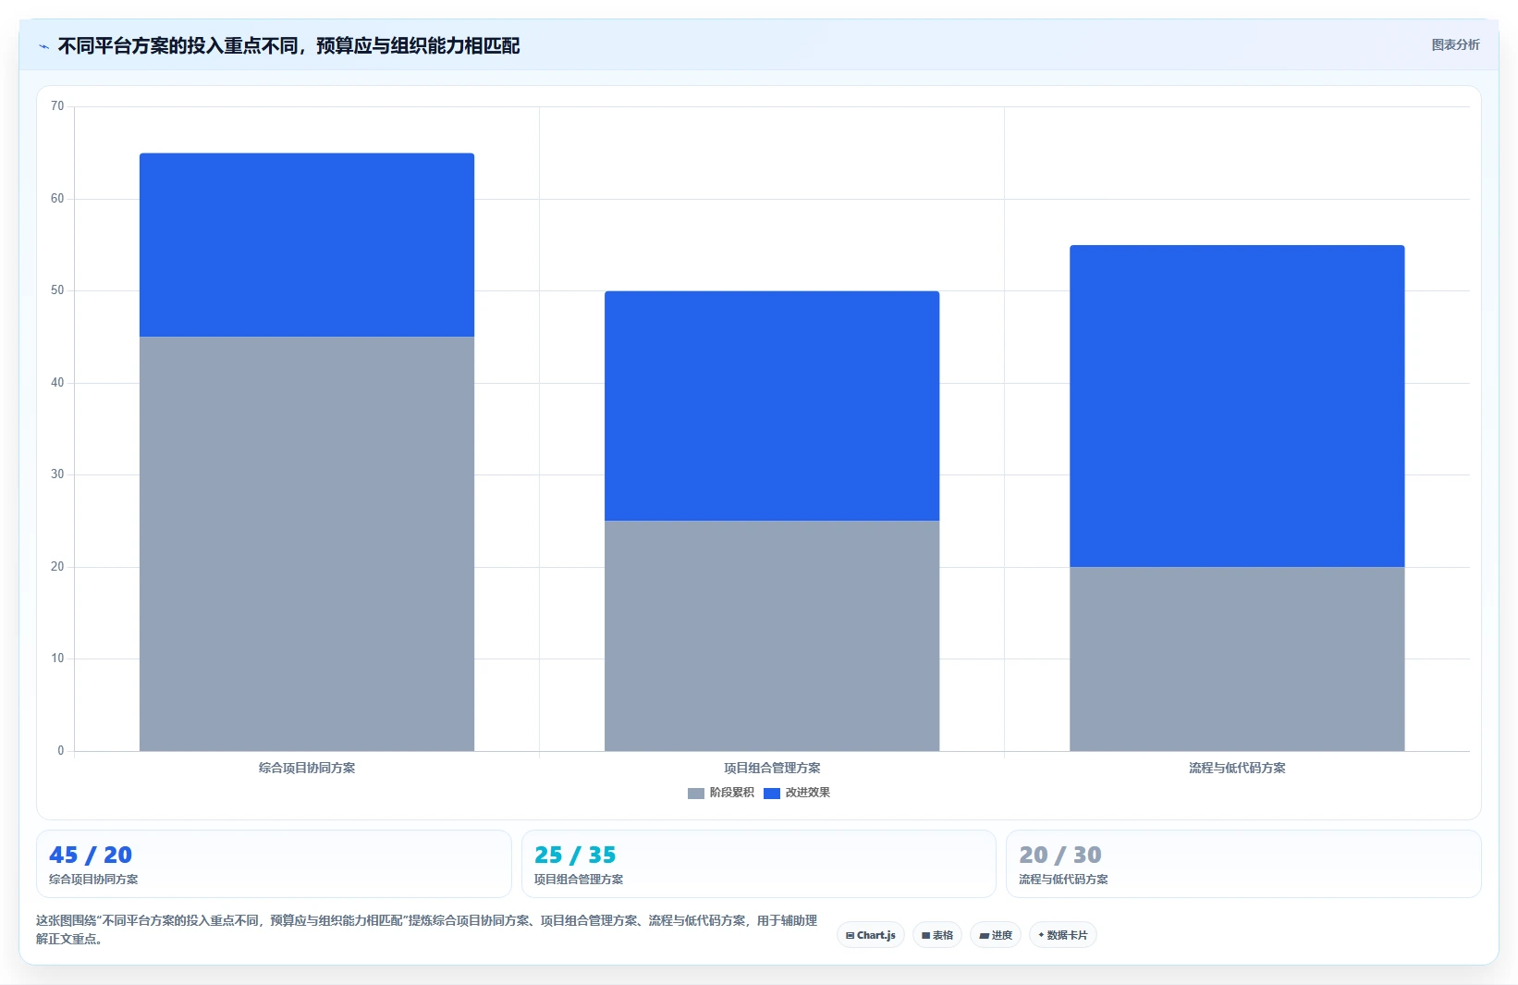Click the gray bar segment of 综合项目协同方案

[307, 544]
